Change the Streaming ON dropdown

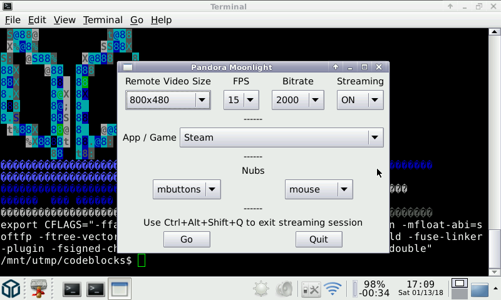click(360, 100)
